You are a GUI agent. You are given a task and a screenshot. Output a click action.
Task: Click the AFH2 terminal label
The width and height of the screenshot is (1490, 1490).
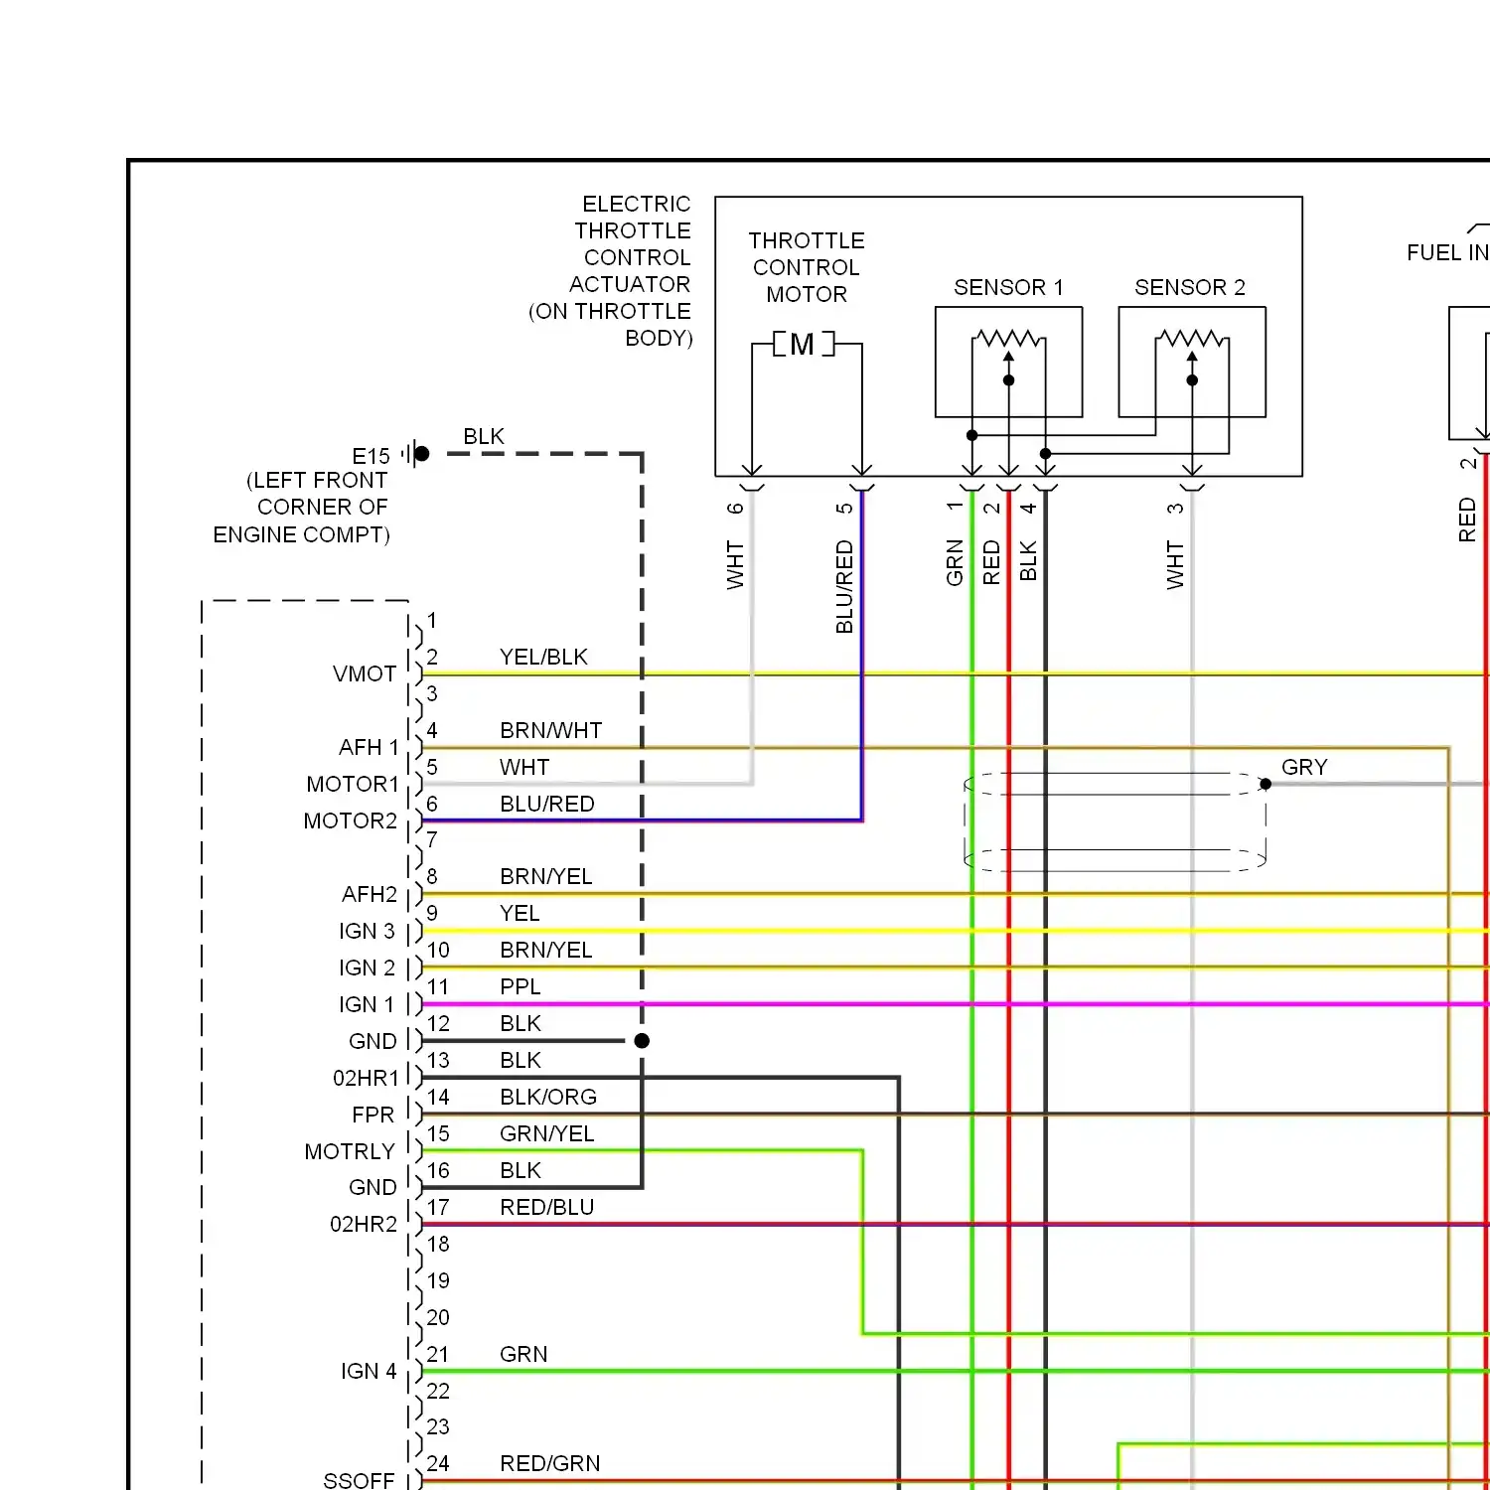(x=370, y=894)
